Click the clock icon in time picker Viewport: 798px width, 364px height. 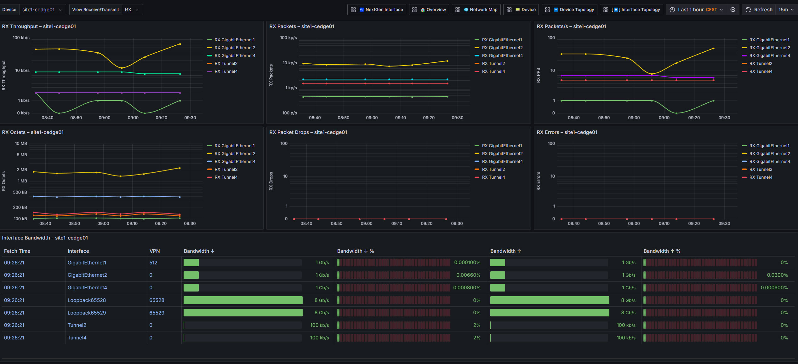click(672, 10)
